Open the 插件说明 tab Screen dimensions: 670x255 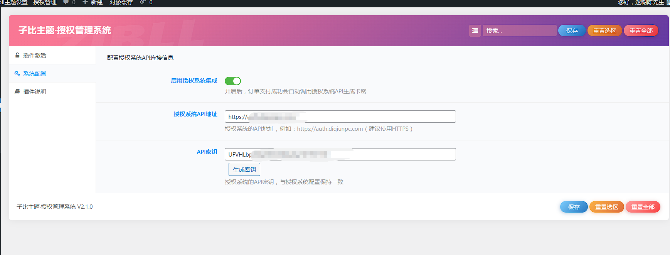pyautogui.click(x=52, y=91)
